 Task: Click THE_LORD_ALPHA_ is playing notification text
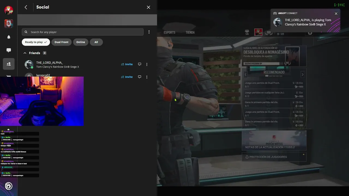pyautogui.click(x=308, y=22)
